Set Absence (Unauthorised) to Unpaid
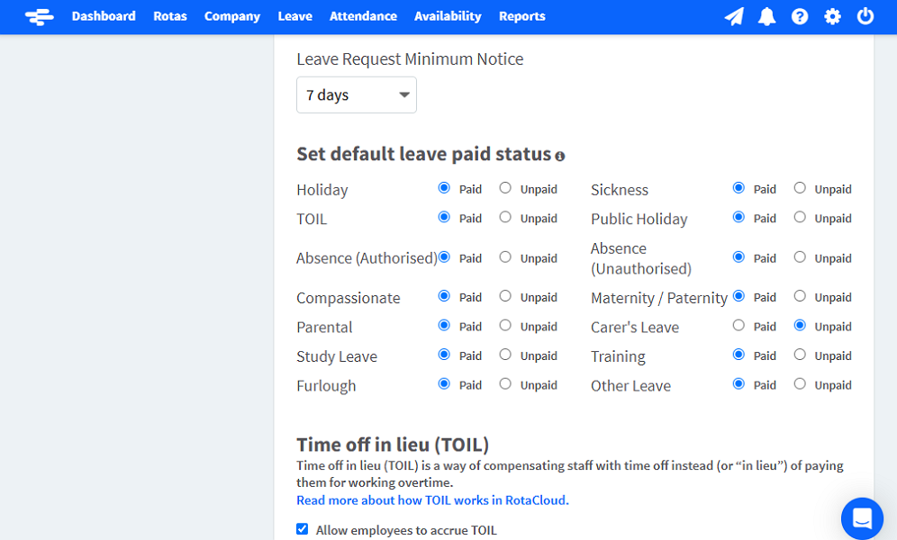The width and height of the screenshot is (897, 540). coord(800,257)
